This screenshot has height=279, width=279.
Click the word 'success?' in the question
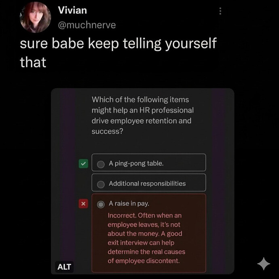[107, 131]
